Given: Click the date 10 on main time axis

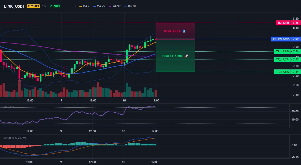Looking at the screenshot, I should 124,100.
